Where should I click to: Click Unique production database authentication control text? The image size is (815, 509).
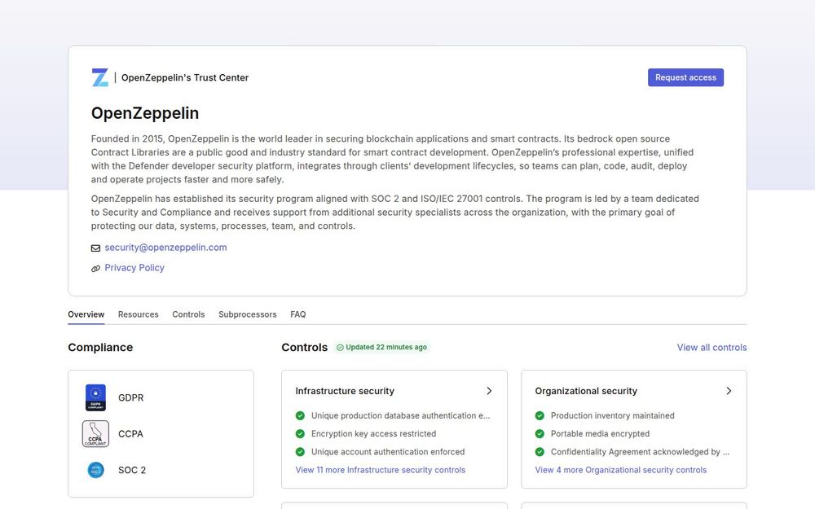(401, 415)
